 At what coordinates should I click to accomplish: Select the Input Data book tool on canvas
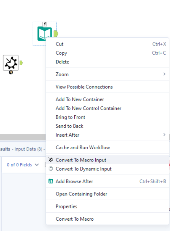pyautogui.click(x=45, y=34)
